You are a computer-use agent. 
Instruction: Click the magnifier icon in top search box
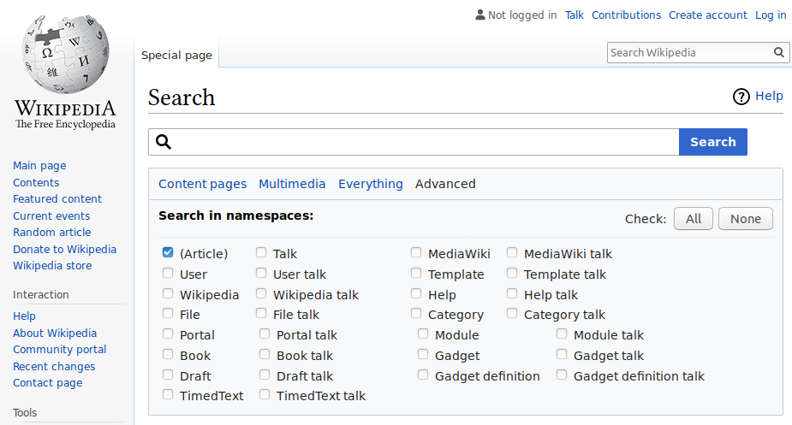pyautogui.click(x=779, y=52)
